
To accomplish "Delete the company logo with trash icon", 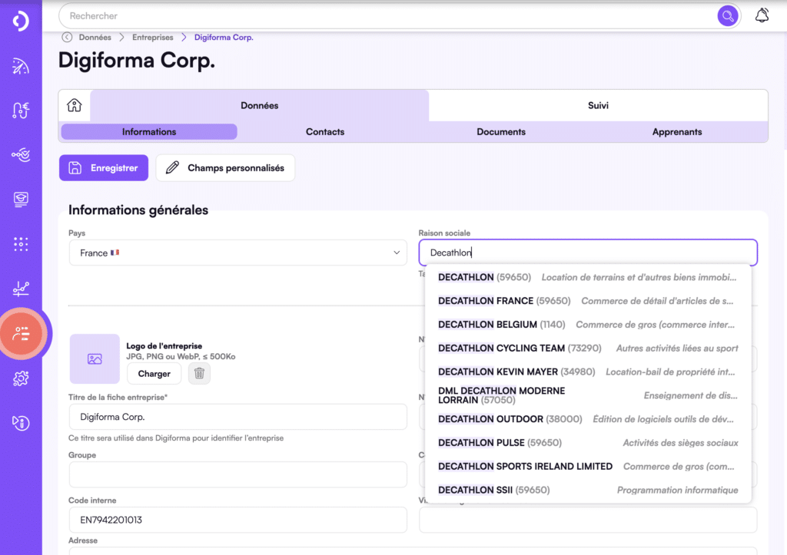I will point(199,374).
